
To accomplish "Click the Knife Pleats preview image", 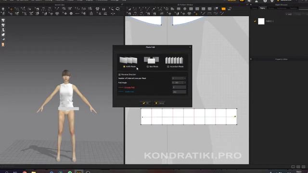I will click(x=128, y=60).
